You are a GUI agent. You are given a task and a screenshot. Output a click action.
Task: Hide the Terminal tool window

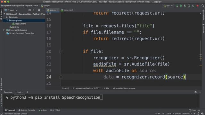[200, 92]
